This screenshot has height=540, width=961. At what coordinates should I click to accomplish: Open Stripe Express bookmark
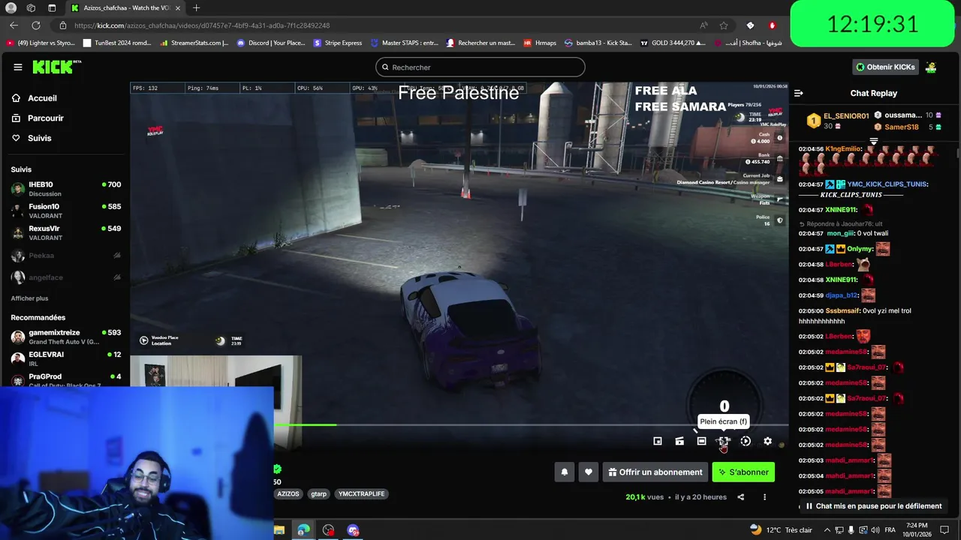point(338,43)
